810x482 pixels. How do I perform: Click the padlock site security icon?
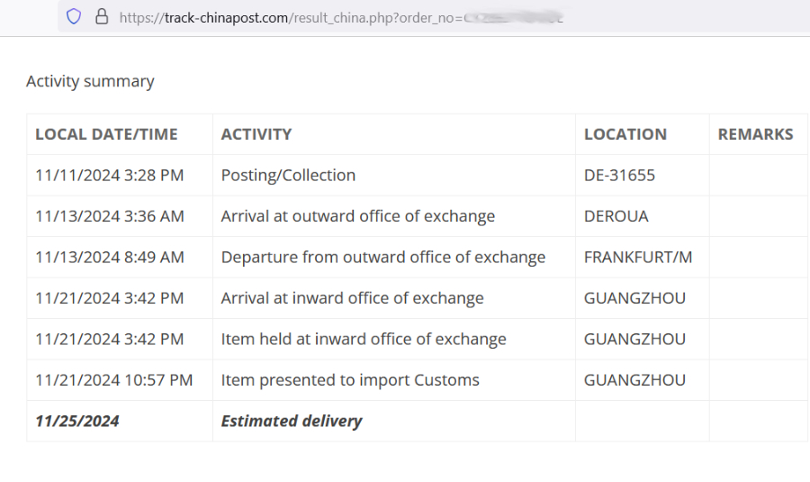(x=101, y=16)
